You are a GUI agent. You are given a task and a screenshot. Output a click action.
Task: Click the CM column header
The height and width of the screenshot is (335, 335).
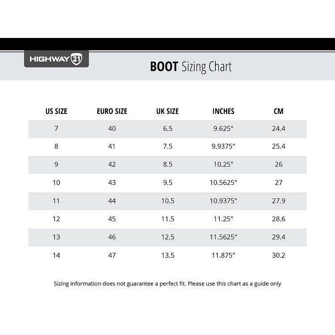coord(279,111)
